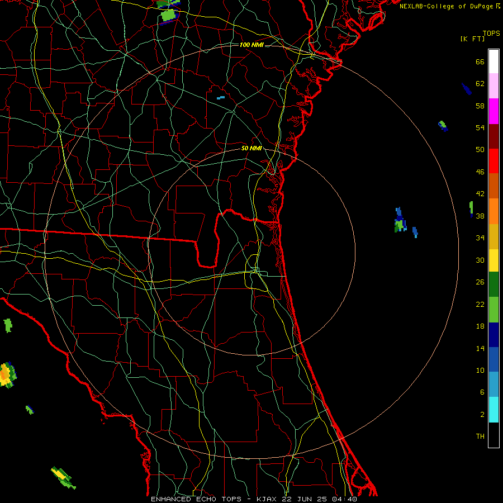This screenshot has width=503, height=503.
Task: Click the legend value 54
Action: coord(480,127)
